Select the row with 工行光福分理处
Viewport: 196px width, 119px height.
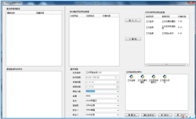167,21
